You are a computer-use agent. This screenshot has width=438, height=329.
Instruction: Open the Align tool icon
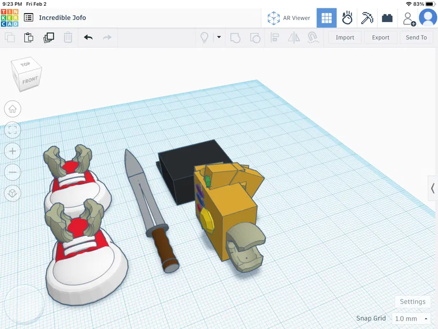point(273,37)
